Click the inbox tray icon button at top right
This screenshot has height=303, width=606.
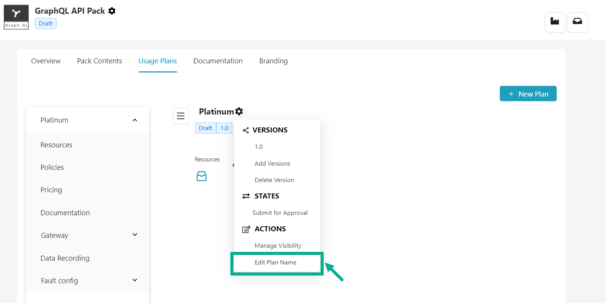577,22
